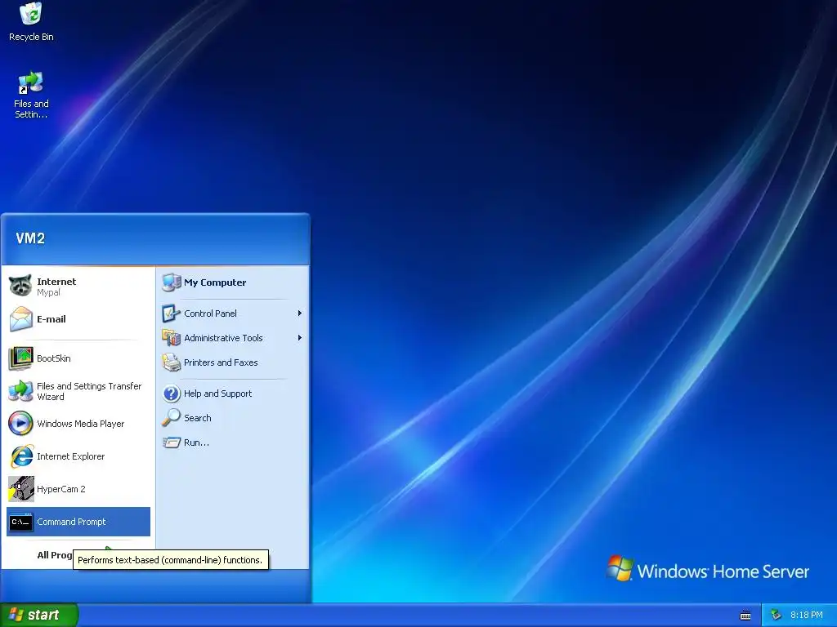Choose the Run... menu entry

232,442
